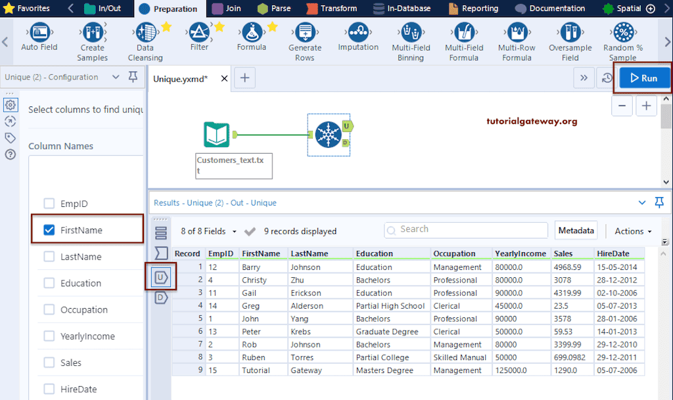
Task: Check the Occupation column checkbox
Action: (x=49, y=309)
